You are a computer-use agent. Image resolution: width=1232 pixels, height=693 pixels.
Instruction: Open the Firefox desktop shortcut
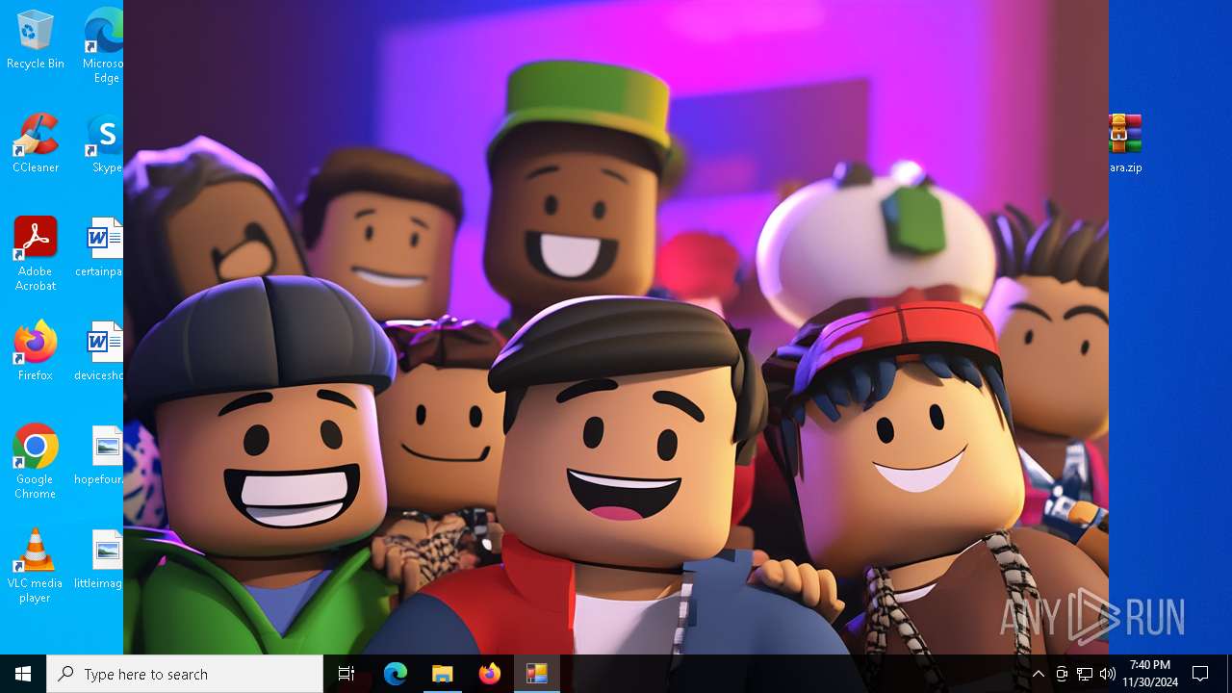[36, 351]
